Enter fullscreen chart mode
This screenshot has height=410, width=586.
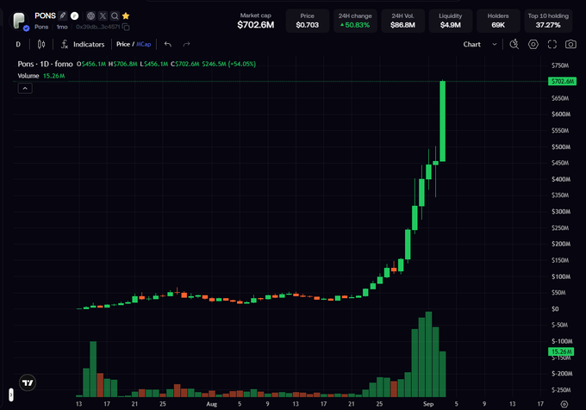click(x=552, y=44)
